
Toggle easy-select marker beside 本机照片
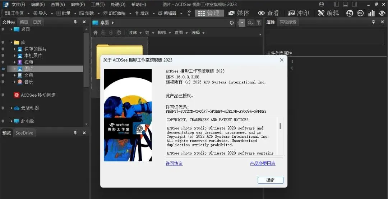3,56
